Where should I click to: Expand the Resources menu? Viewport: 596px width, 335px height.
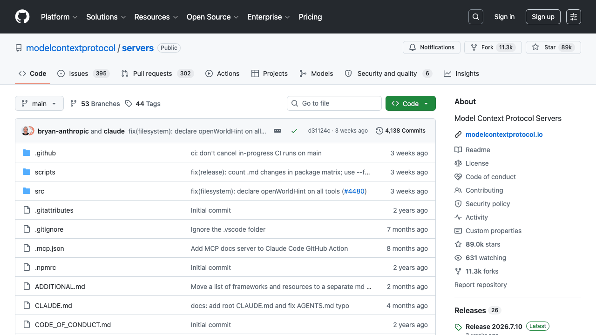pos(156,17)
